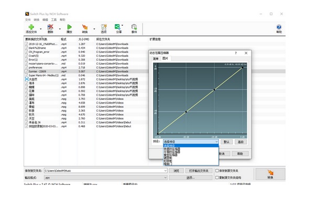This screenshot has width=317, height=197.
Task: Click the file icon beside Sunrise - 22609
Action: pos(27,71)
